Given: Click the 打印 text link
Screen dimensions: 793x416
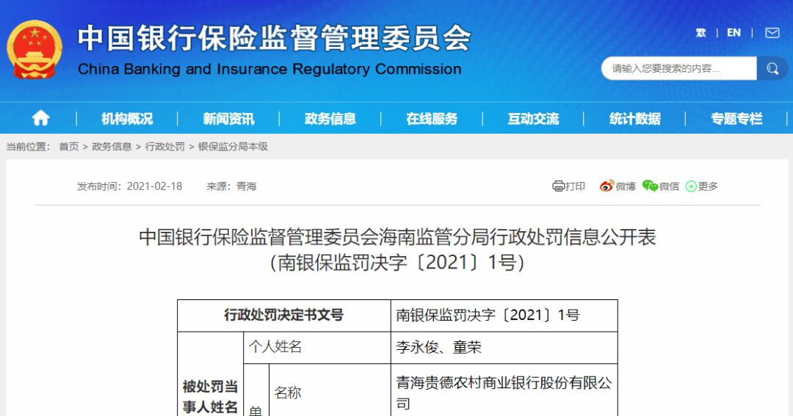Looking at the screenshot, I should click(575, 186).
